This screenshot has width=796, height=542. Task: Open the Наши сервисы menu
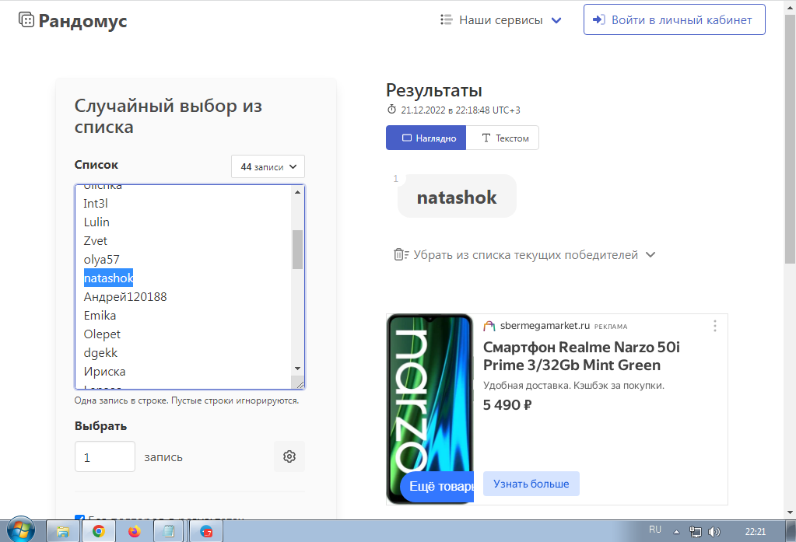tap(501, 19)
